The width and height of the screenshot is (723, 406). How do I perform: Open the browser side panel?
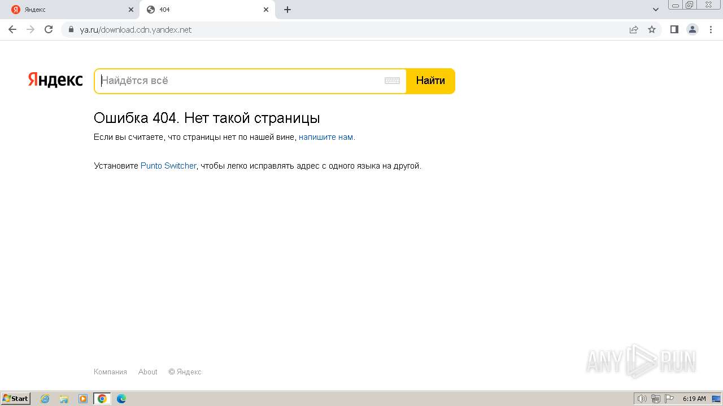(674, 29)
